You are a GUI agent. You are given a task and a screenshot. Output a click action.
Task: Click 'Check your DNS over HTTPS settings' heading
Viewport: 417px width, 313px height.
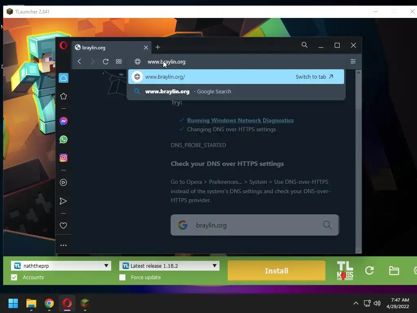click(227, 164)
